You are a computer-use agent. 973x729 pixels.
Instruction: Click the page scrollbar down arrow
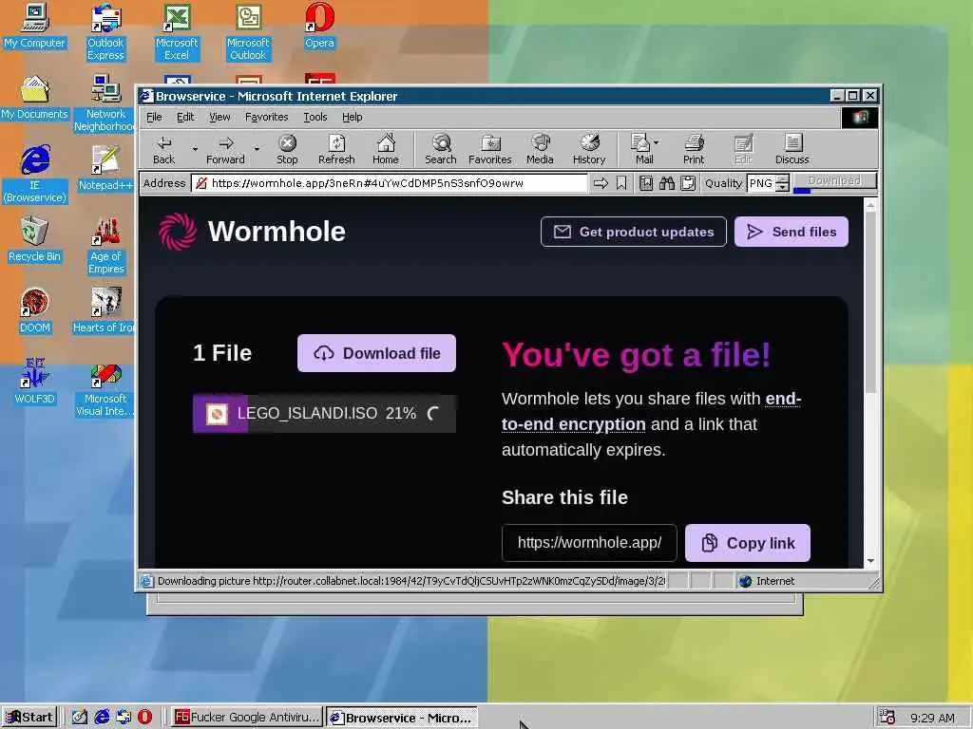pos(870,560)
